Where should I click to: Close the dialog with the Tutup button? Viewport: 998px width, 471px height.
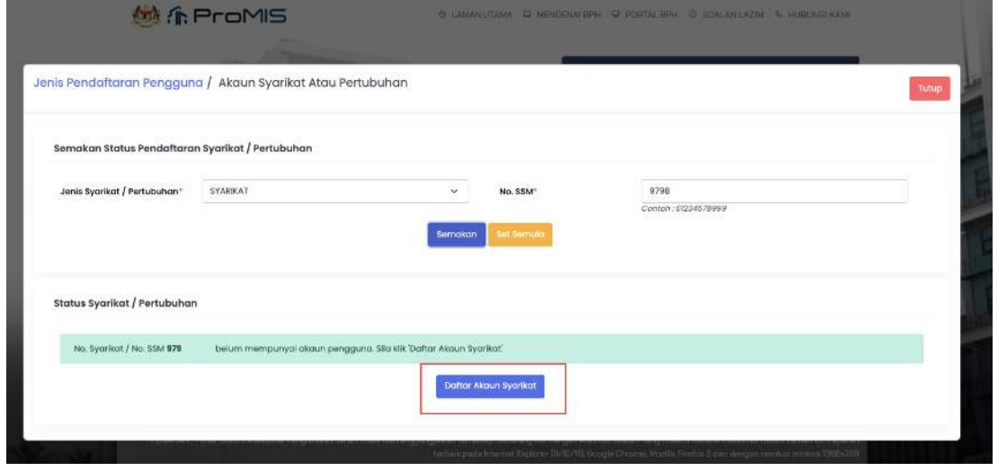pos(930,88)
